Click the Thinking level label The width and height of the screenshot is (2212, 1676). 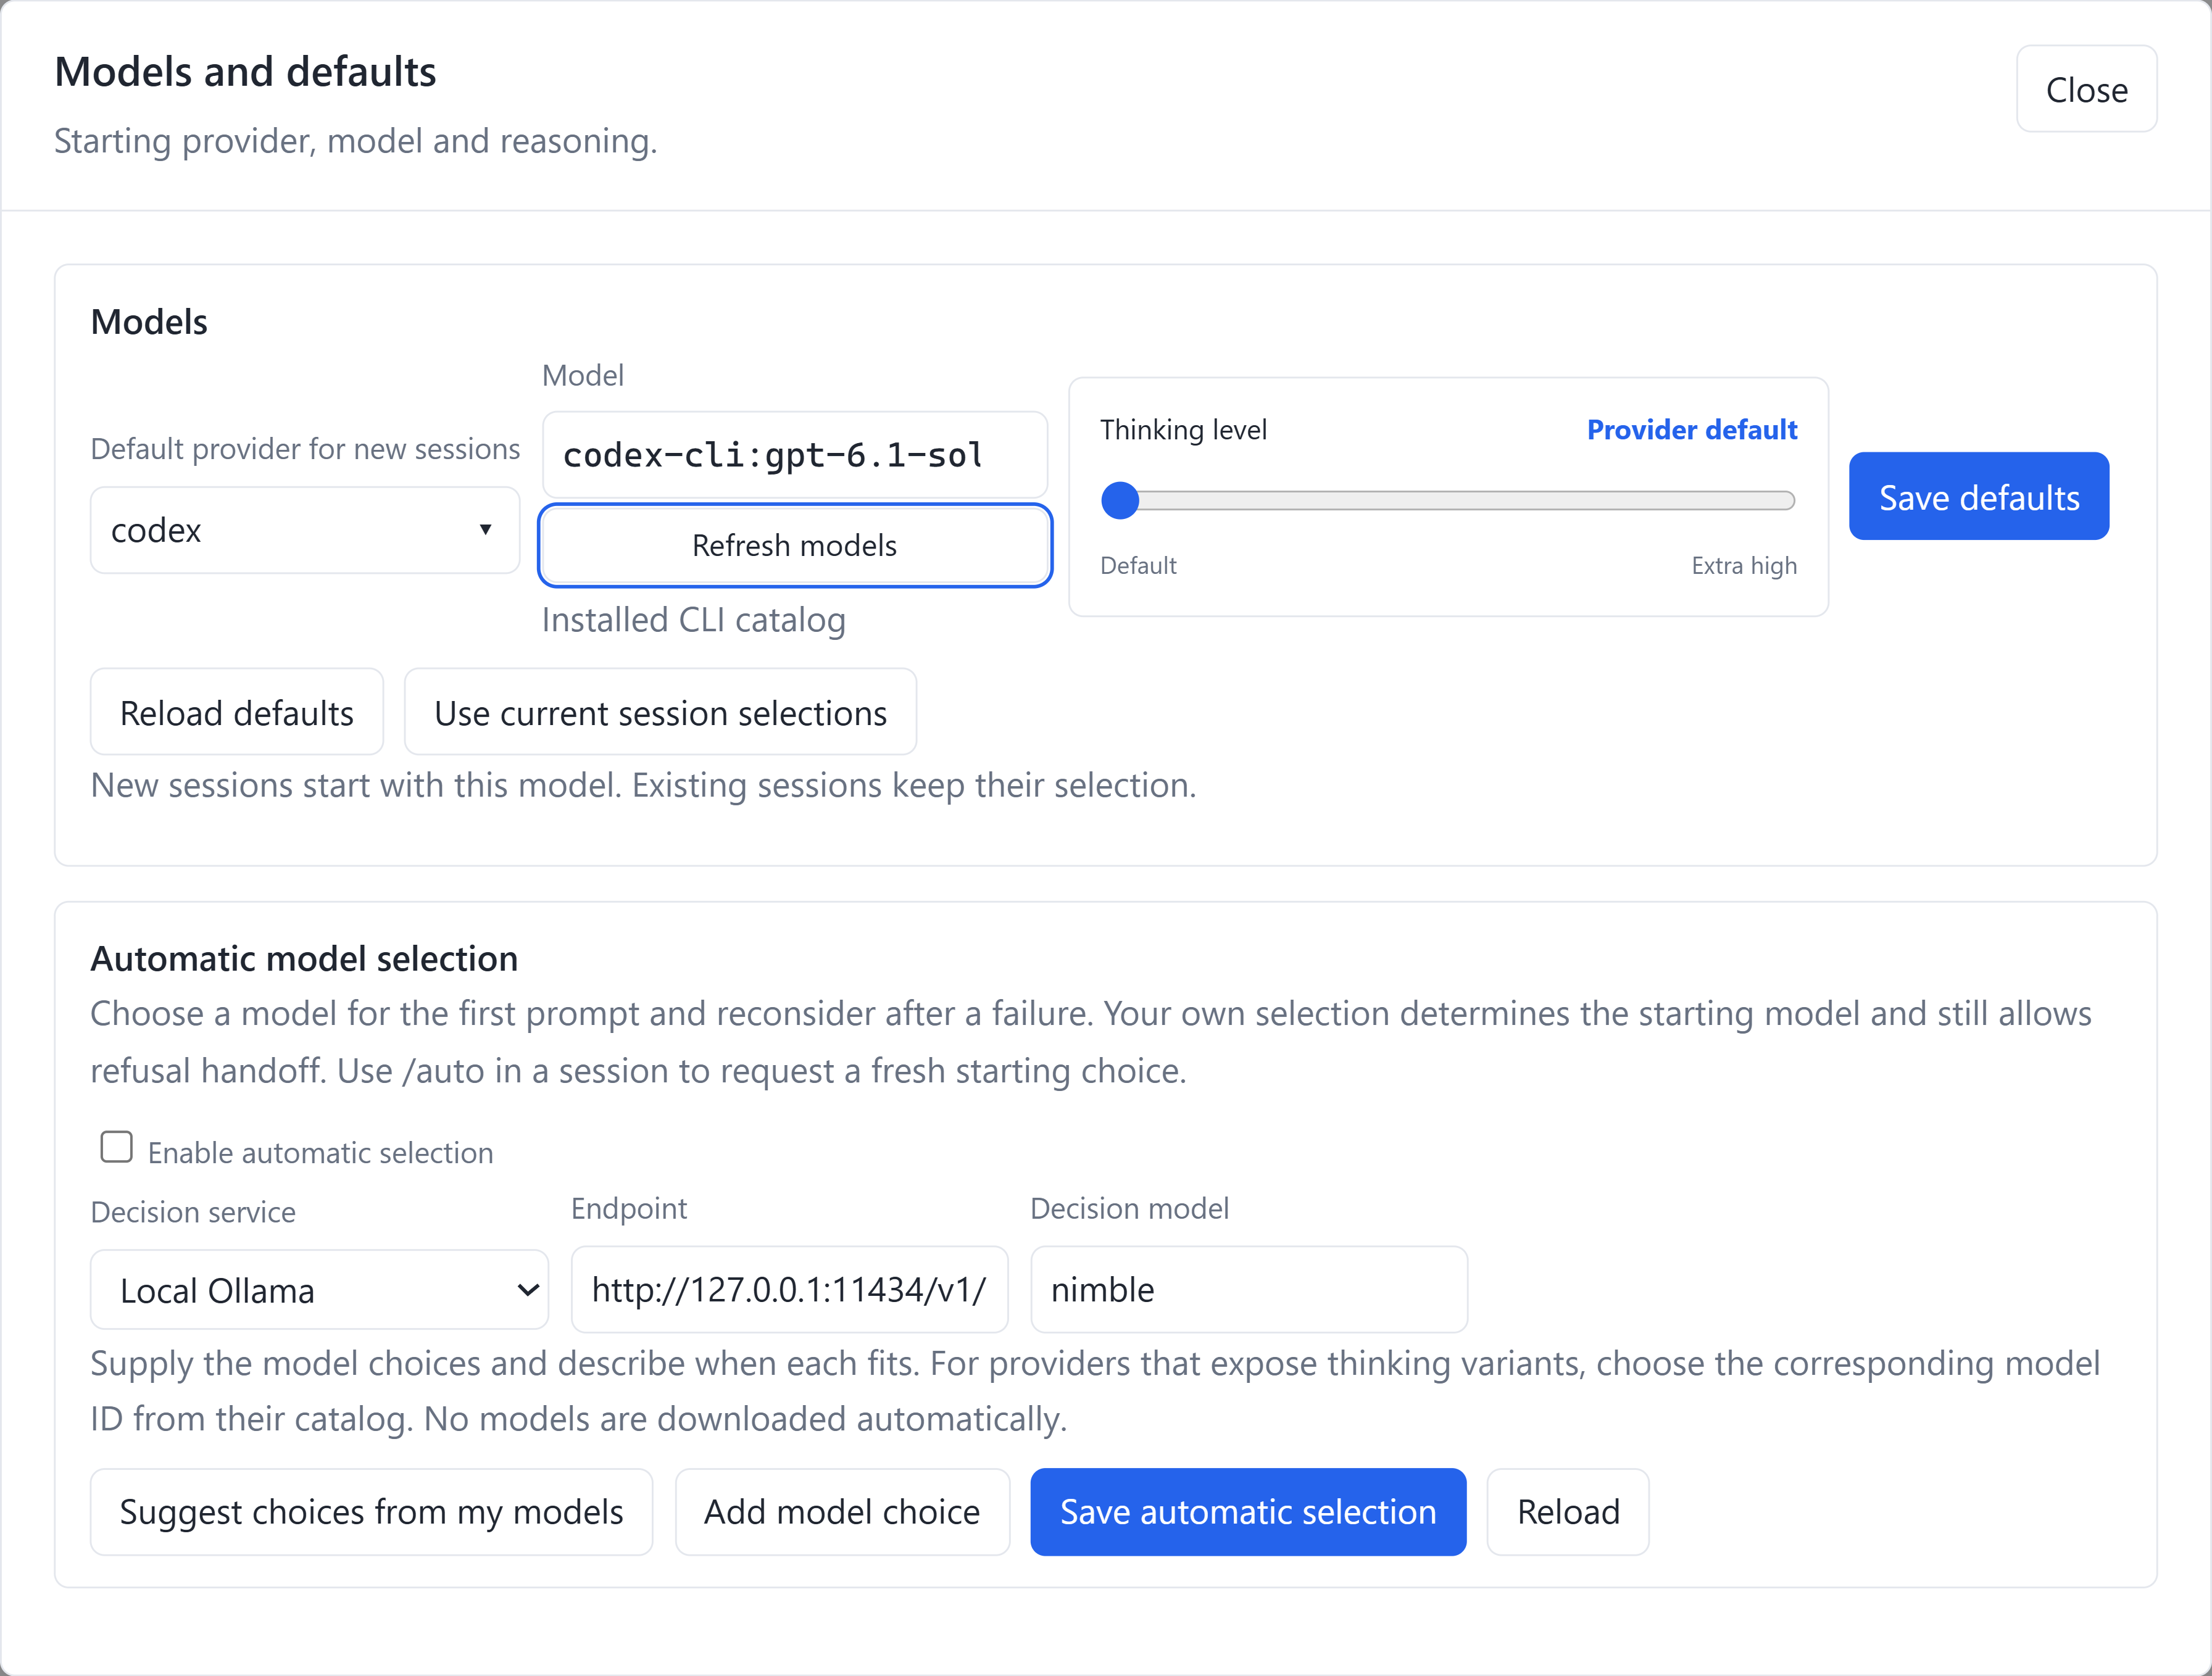[x=1183, y=430]
